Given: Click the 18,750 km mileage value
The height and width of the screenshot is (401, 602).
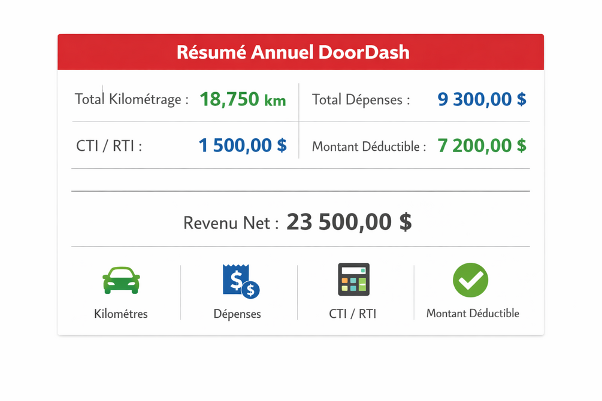Looking at the screenshot, I should [x=243, y=99].
